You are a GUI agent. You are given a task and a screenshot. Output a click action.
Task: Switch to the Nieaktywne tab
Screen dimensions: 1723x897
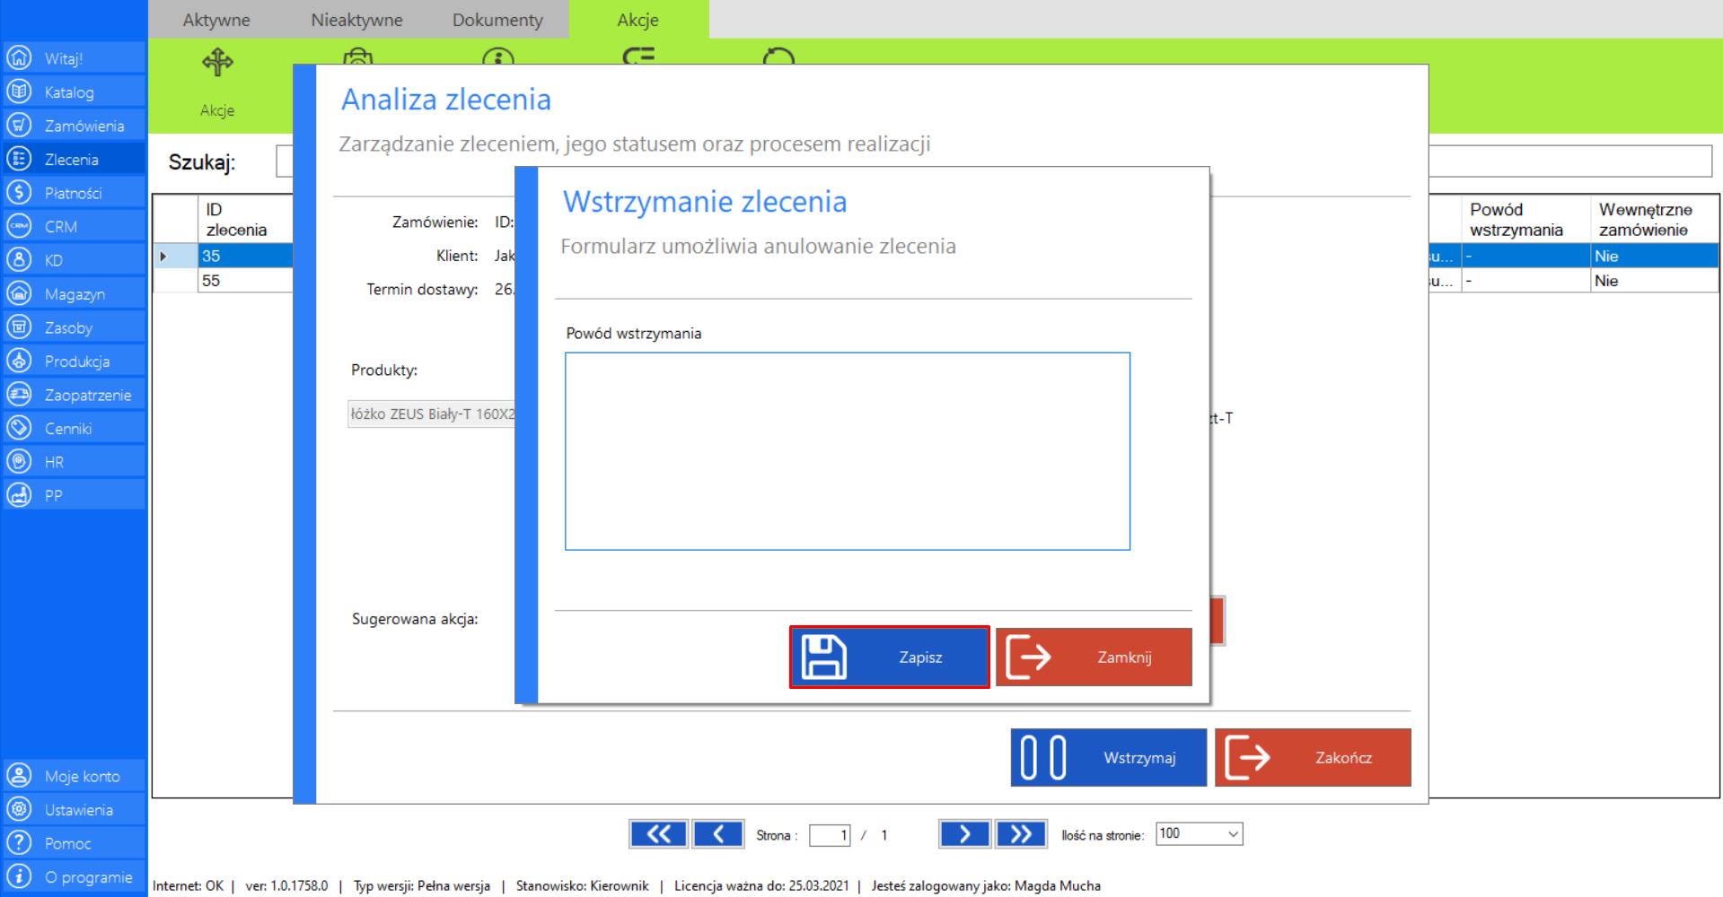coord(356,20)
